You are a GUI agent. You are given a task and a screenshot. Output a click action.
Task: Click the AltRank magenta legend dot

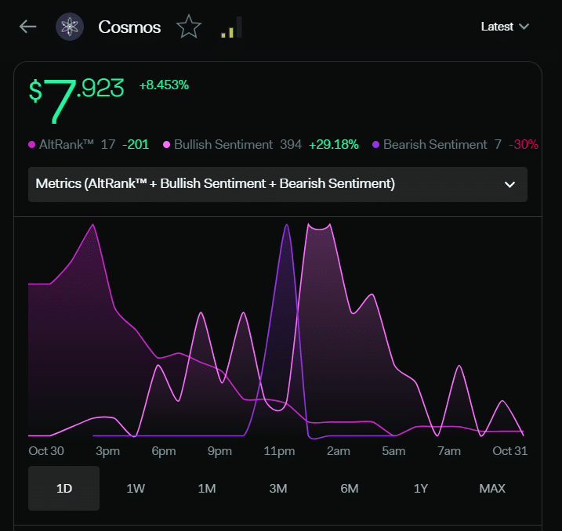point(31,144)
